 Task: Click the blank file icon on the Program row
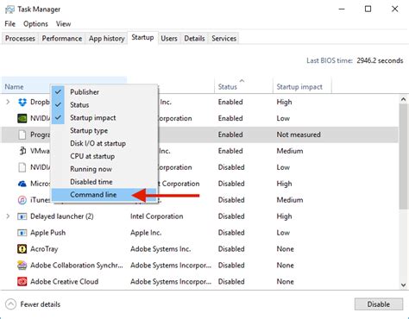22,134
